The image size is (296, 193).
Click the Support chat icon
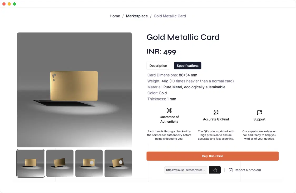(259, 113)
